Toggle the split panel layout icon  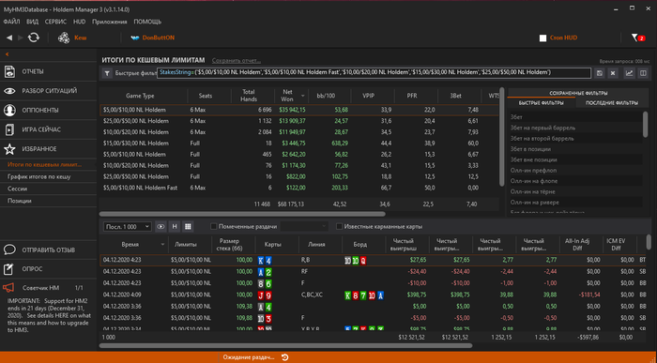coord(643,73)
